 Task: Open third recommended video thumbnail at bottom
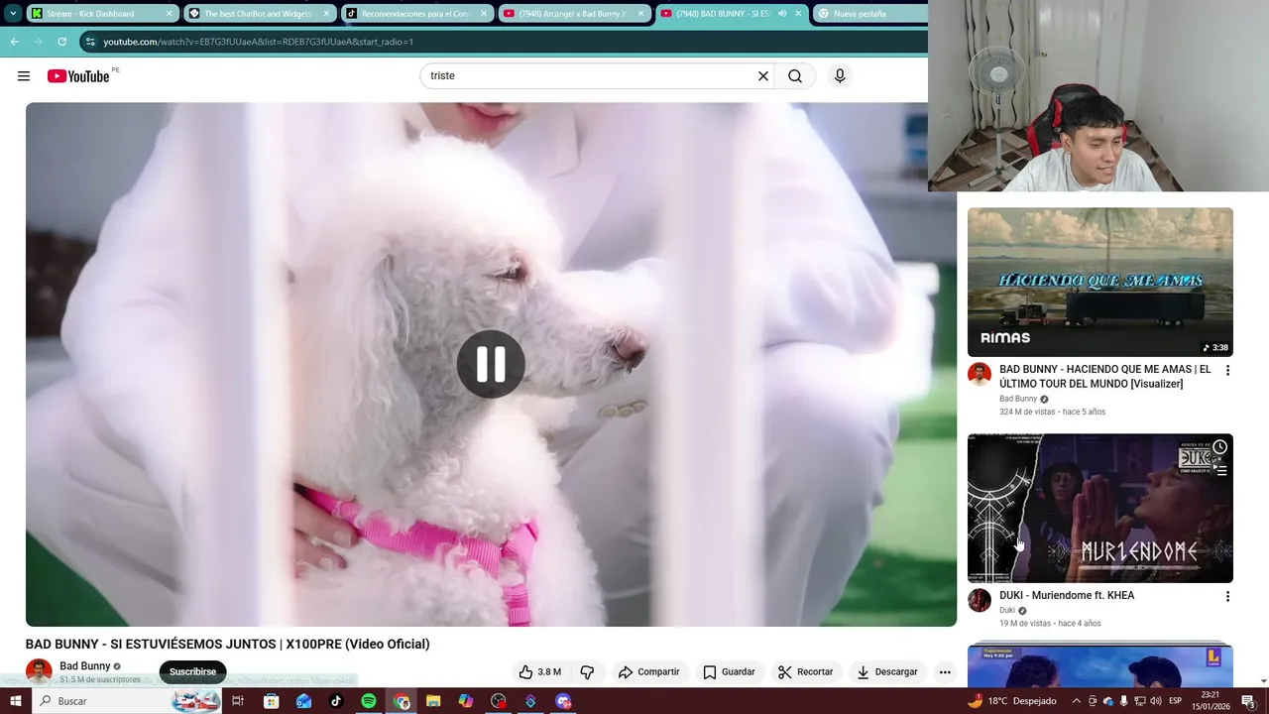(x=1100, y=665)
